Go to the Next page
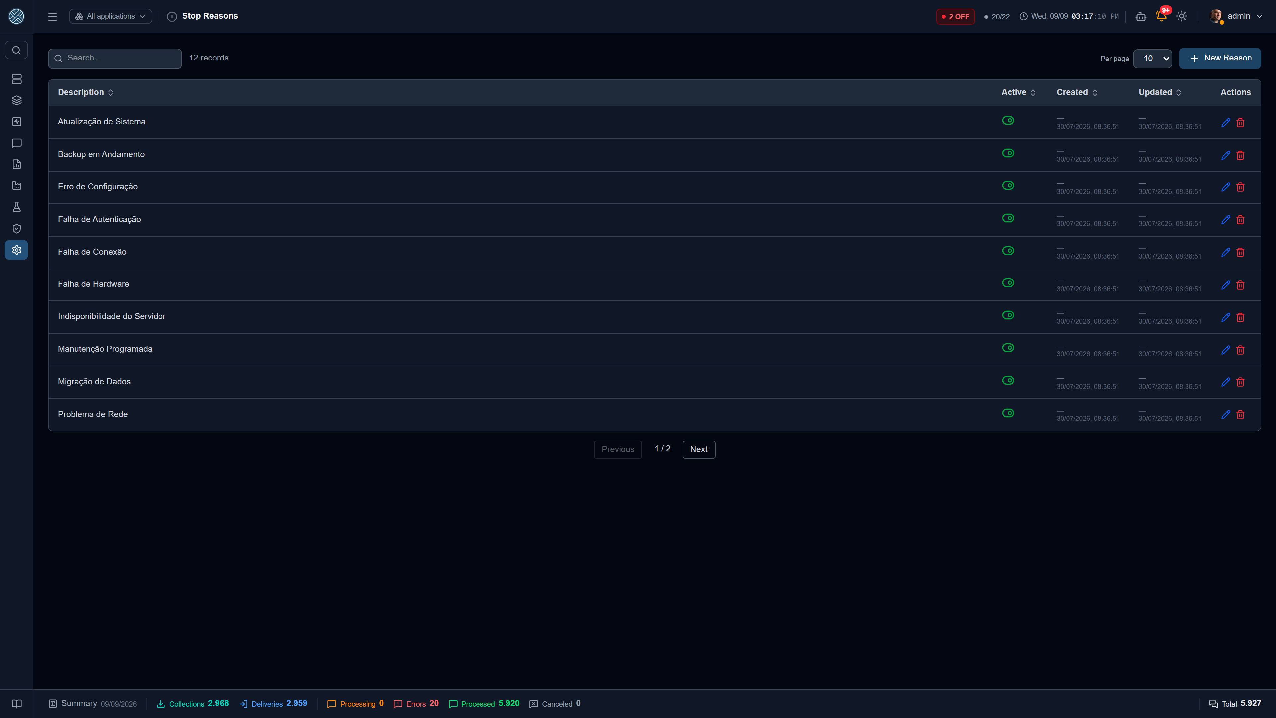 (x=698, y=449)
